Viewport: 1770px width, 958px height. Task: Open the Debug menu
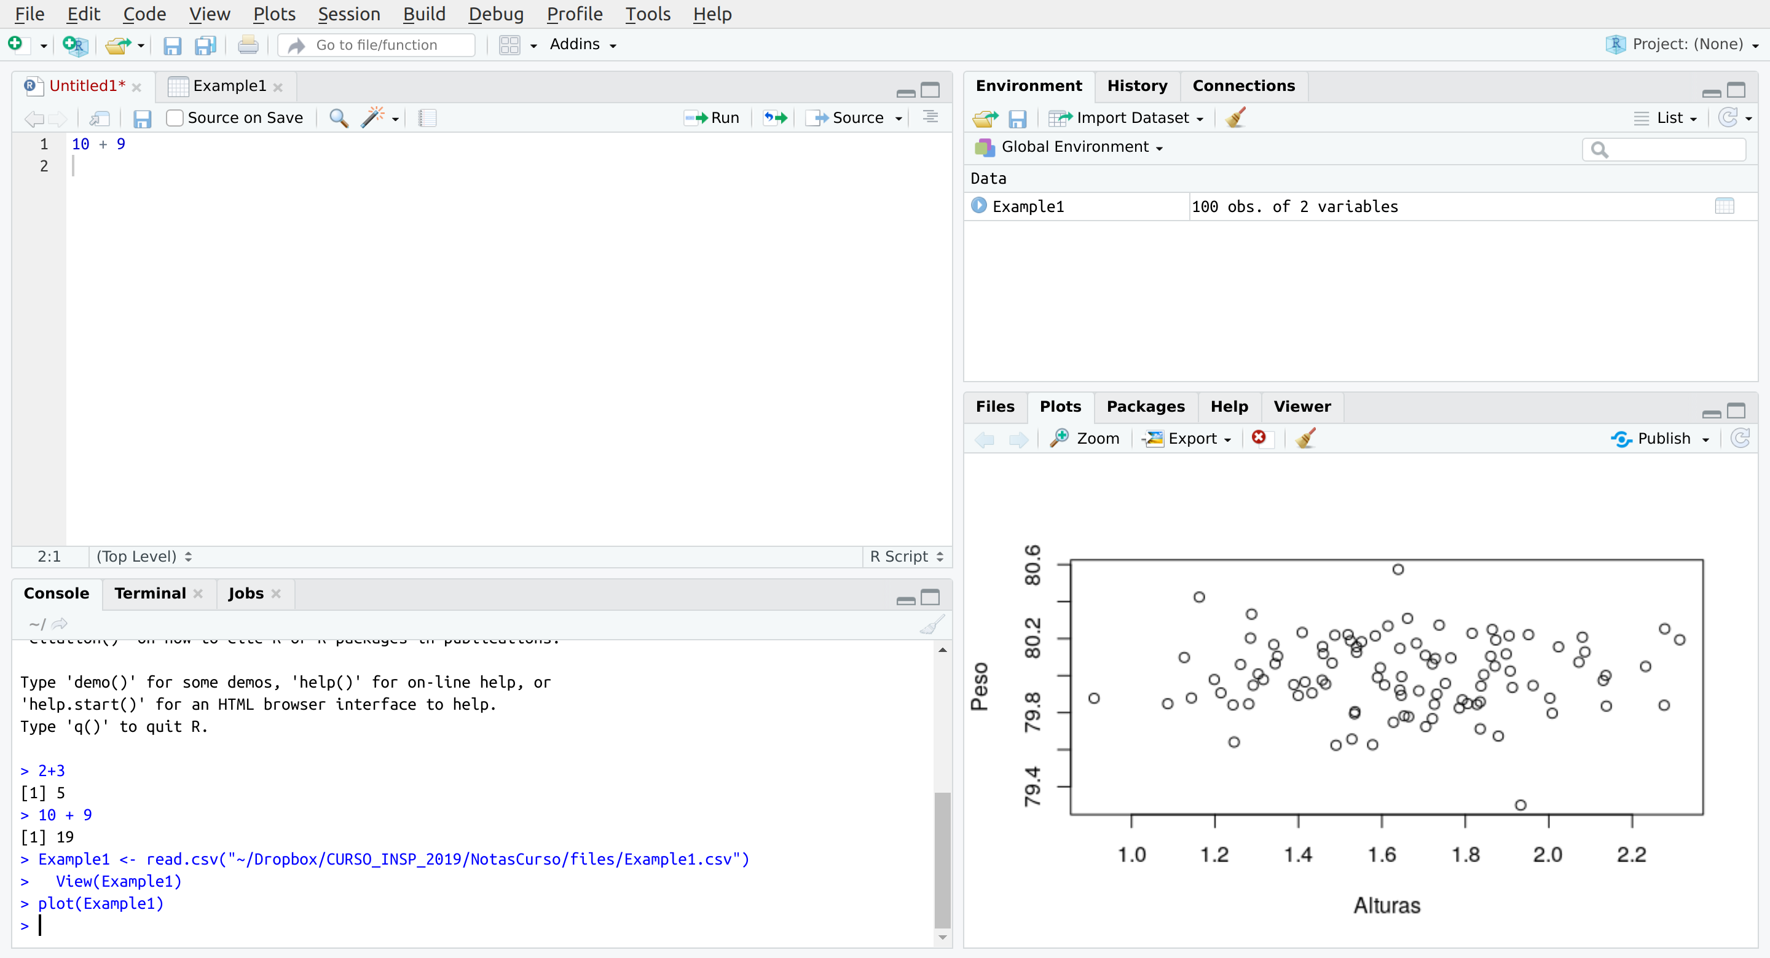point(496,14)
